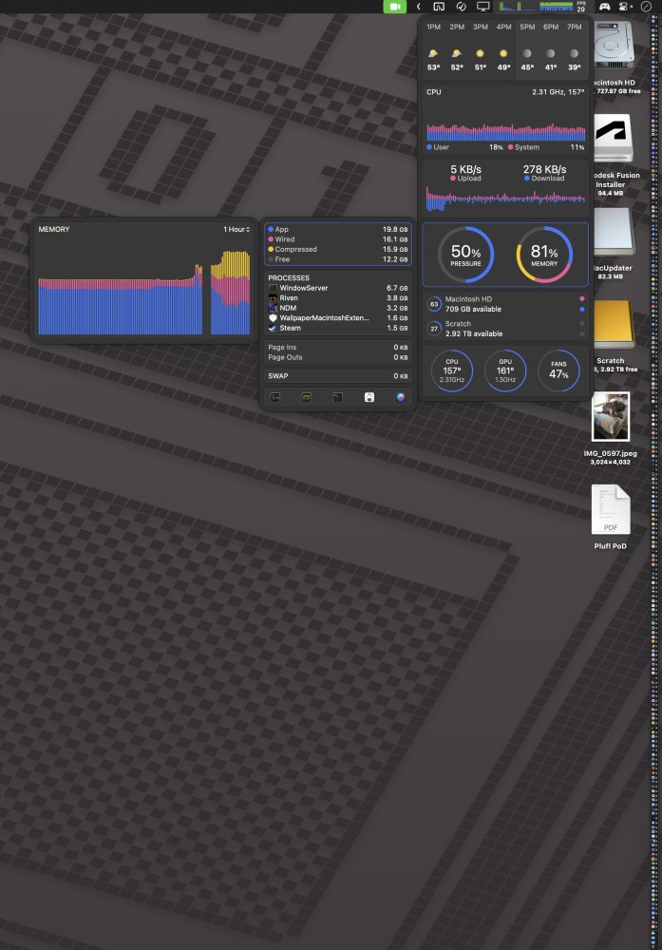Click the green camera icon in menu bar
This screenshot has width=662, height=950.
point(394,7)
